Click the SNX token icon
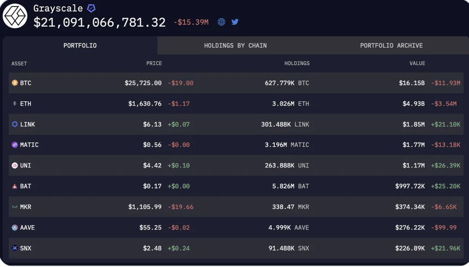Image resolution: width=469 pixels, height=267 pixels. pyautogui.click(x=15, y=248)
